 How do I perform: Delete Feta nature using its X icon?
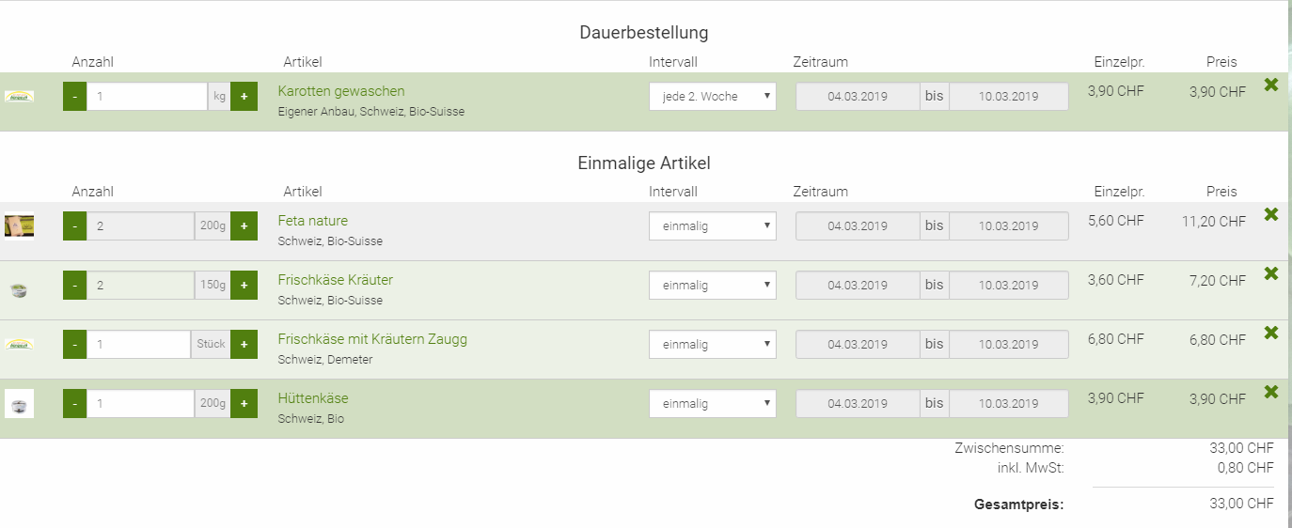click(1271, 214)
